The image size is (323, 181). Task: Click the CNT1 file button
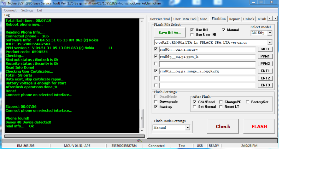[x=265, y=71]
